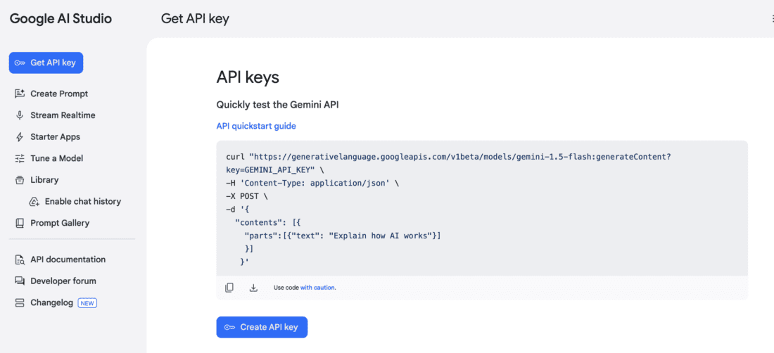
Task: Click the 'API keys' heading
Action: [248, 78]
